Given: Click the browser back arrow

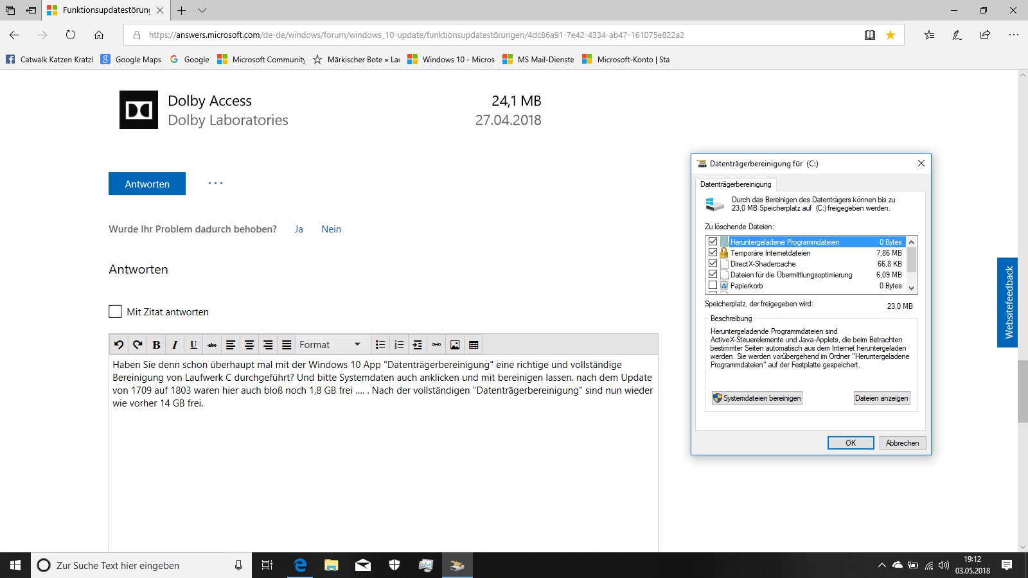Looking at the screenshot, I should coord(14,35).
